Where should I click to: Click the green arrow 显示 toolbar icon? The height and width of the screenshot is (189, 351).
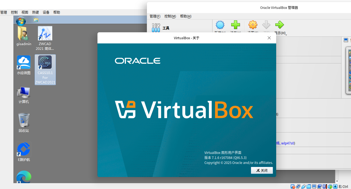tap(279, 25)
